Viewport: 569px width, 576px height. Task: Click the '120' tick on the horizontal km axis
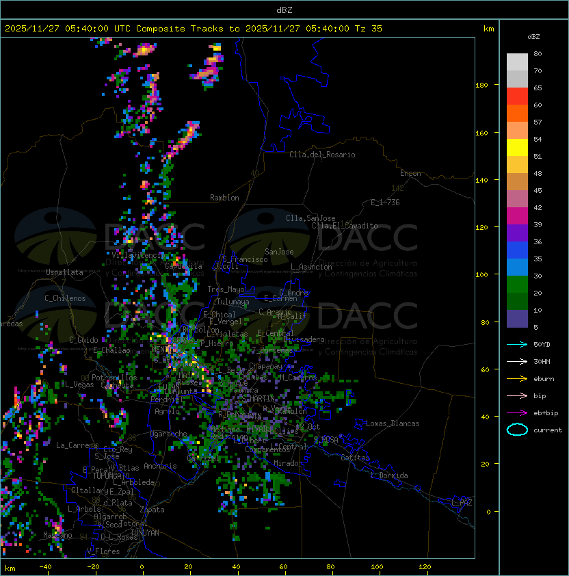click(x=425, y=567)
